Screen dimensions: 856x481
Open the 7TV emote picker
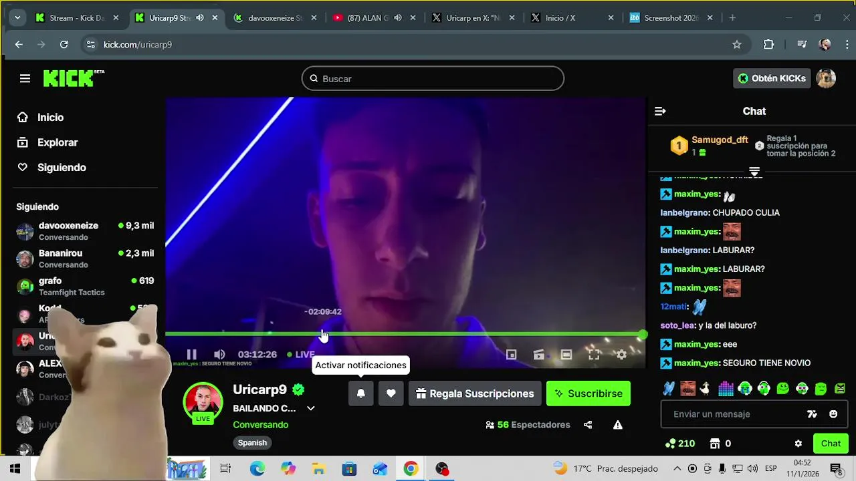point(812,414)
